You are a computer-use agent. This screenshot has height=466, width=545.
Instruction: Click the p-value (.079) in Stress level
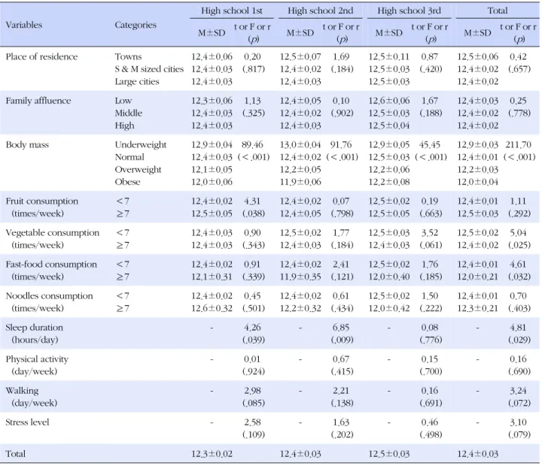[519, 434]
